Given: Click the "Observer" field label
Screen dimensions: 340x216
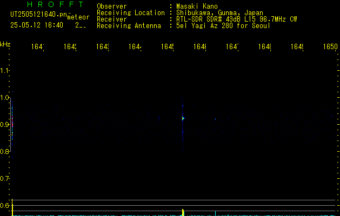Looking at the screenshot, I should [112, 6].
